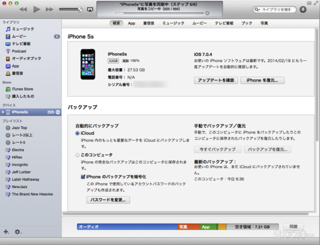The width and height of the screenshot is (320, 245).
Task: Expand the iPhone5s device triangle
Action: click(x=3, y=112)
